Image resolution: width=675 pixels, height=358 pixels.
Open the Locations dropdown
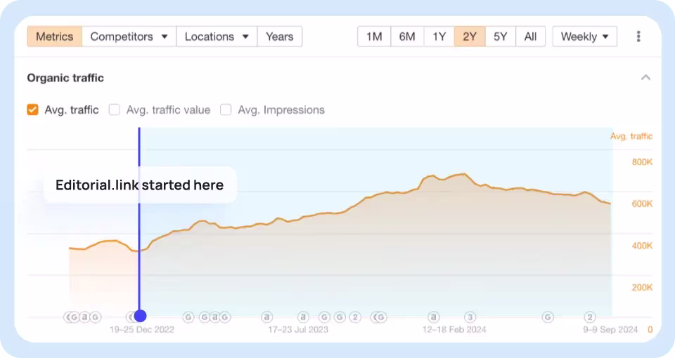(217, 37)
